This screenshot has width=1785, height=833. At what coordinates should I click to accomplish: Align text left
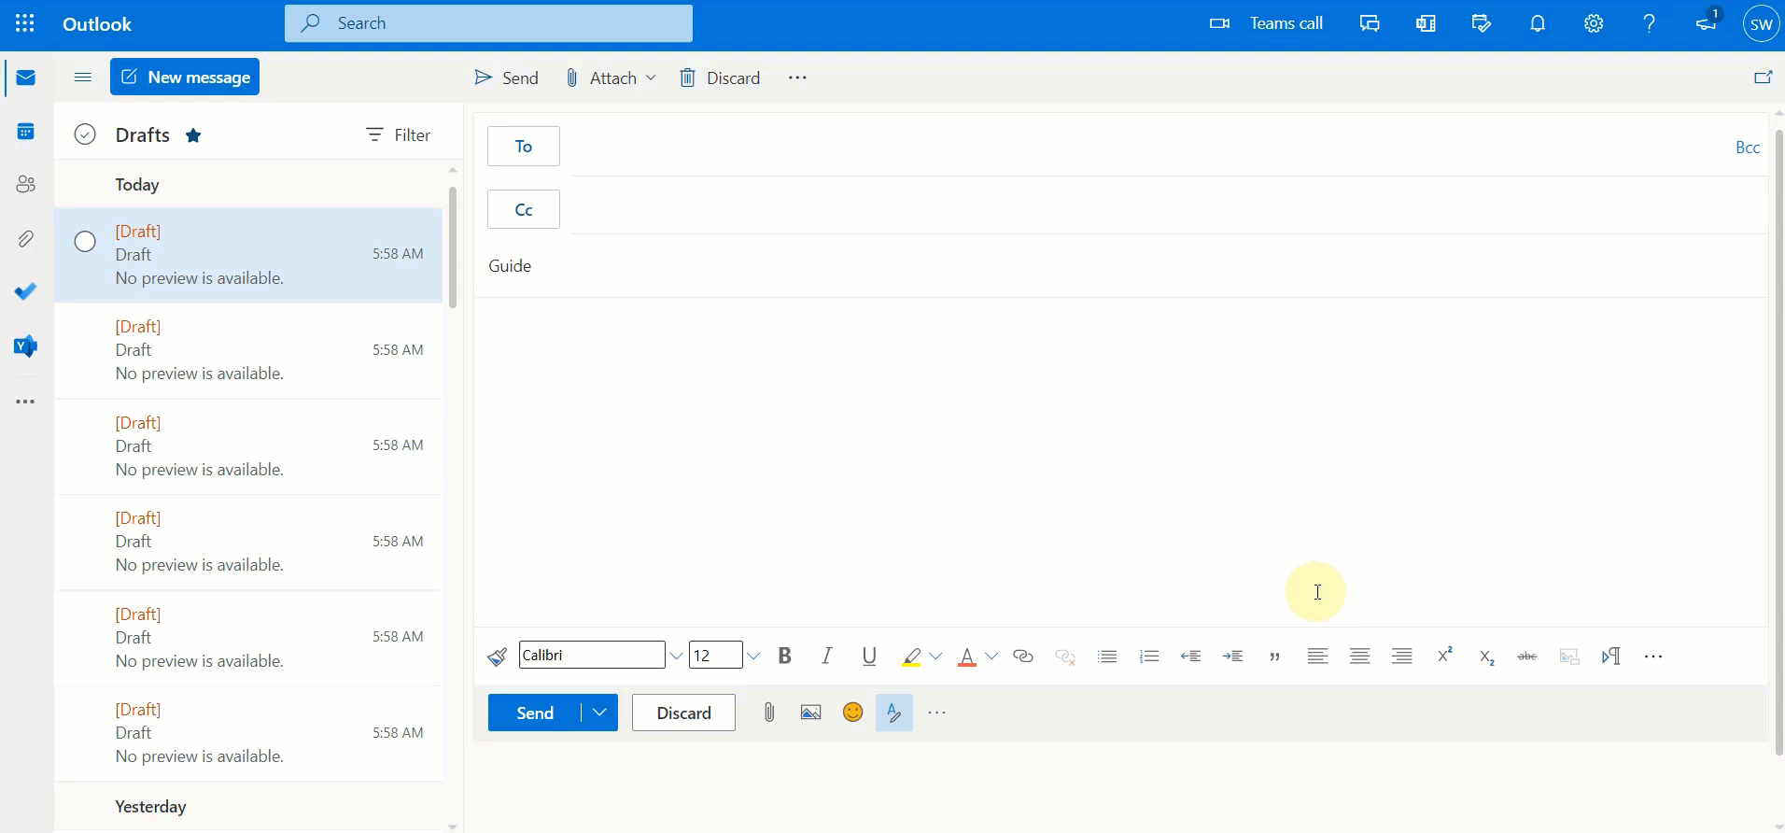(x=1318, y=656)
